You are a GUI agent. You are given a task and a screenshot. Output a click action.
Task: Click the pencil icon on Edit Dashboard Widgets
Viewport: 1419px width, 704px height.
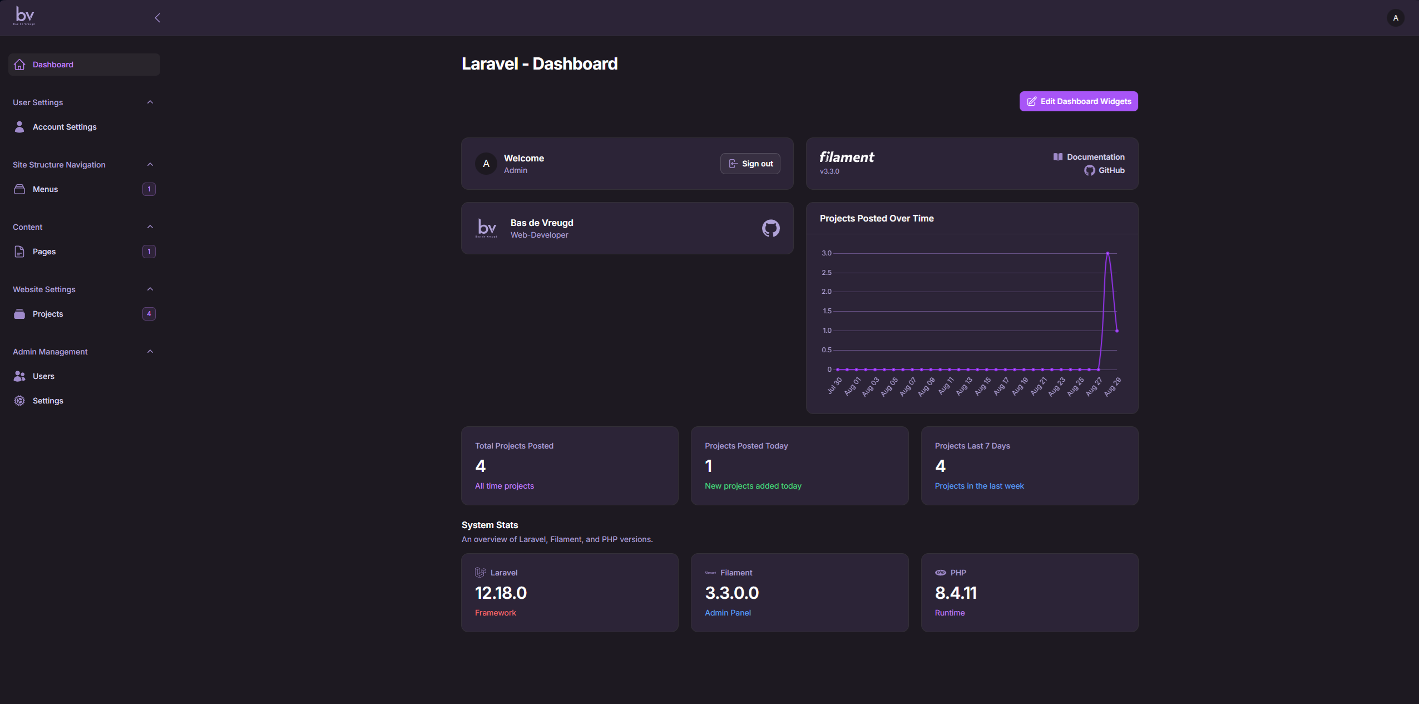click(1032, 101)
